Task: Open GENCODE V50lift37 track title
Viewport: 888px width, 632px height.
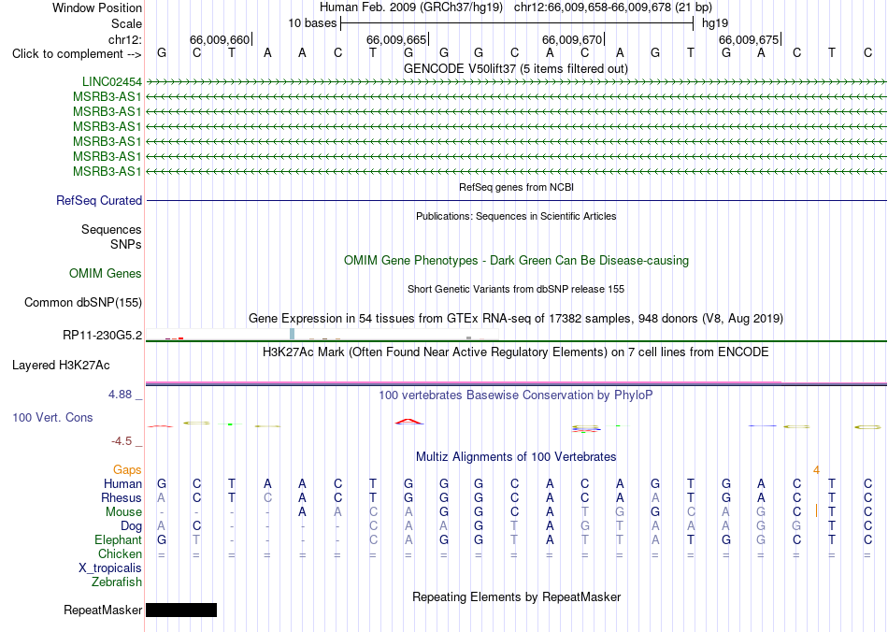Action: point(516,68)
